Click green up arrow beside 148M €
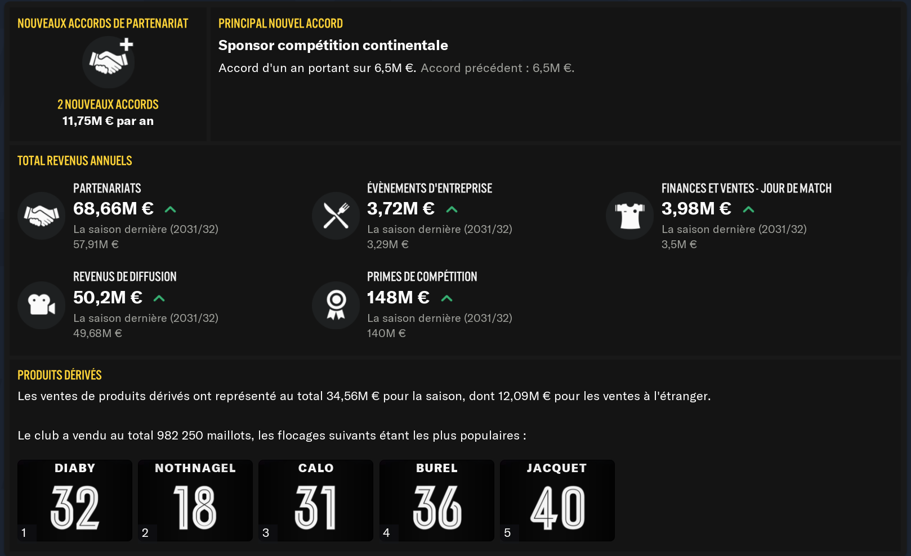Image resolution: width=911 pixels, height=556 pixels. pyautogui.click(x=446, y=298)
